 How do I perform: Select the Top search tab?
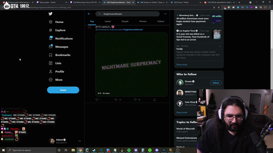[92, 21]
